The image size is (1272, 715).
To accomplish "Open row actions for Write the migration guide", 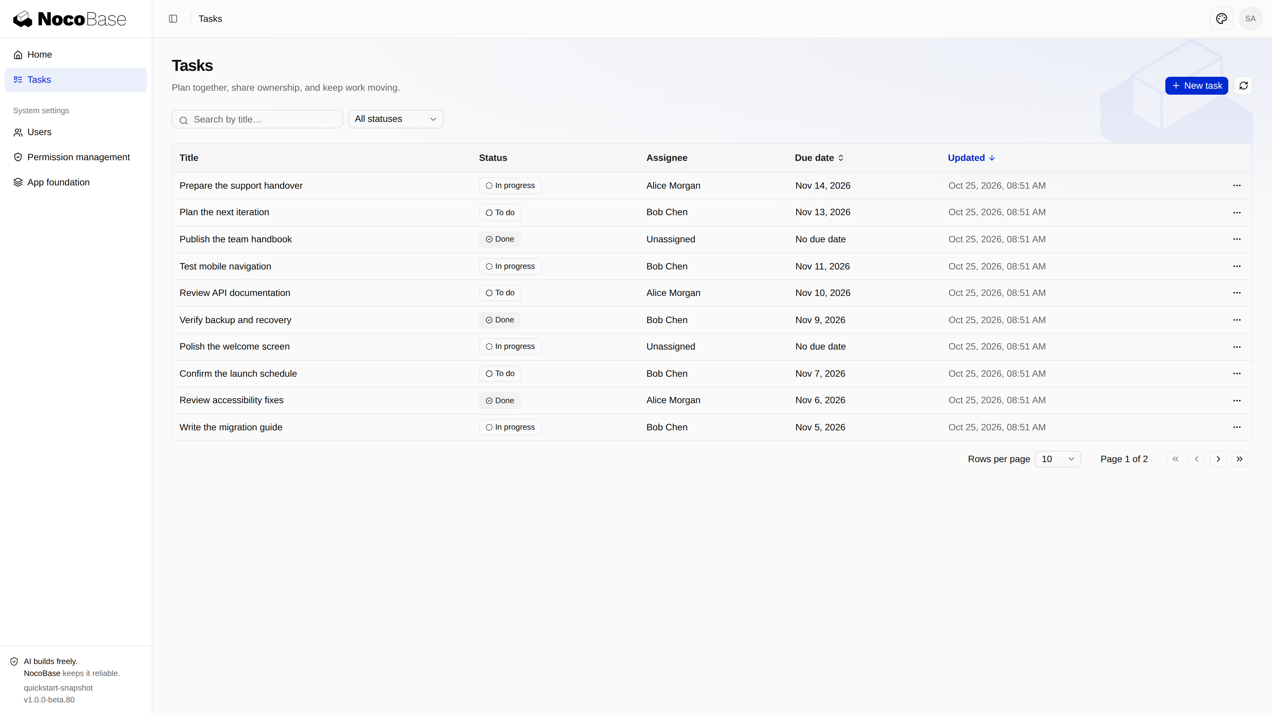I will coord(1237,427).
